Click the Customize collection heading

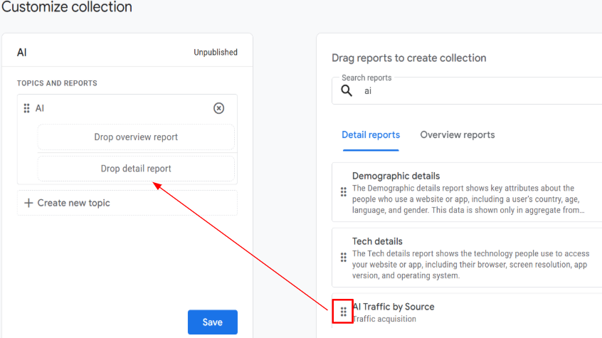(66, 8)
